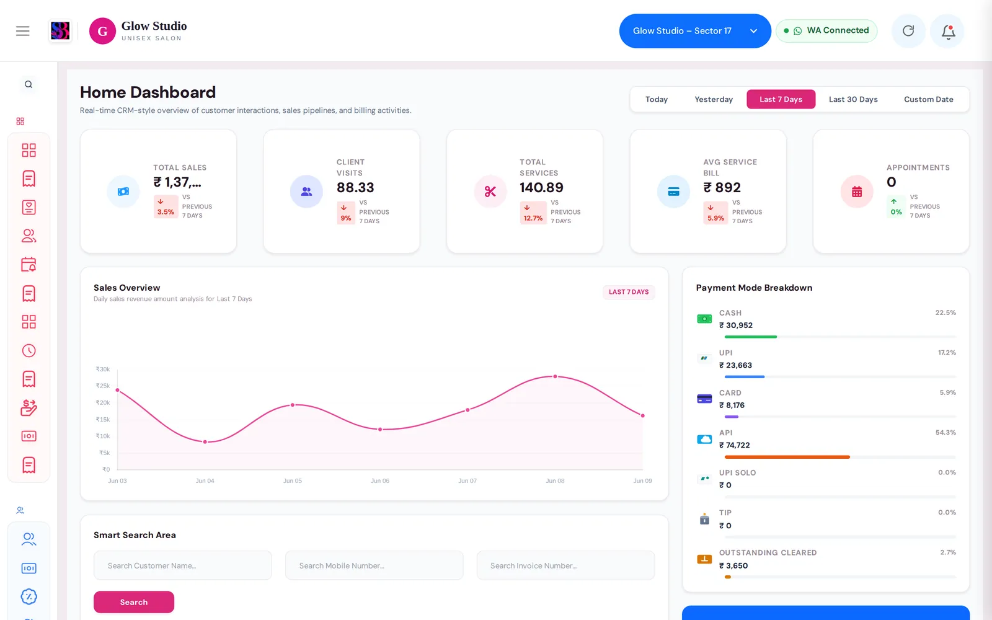Screen dimensions: 992x620
Task: Open the red customers icon in the sidebar
Action: pyautogui.click(x=29, y=236)
